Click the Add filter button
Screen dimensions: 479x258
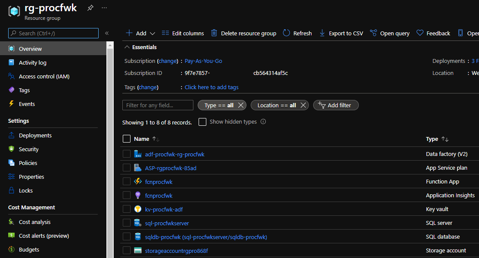(336, 106)
